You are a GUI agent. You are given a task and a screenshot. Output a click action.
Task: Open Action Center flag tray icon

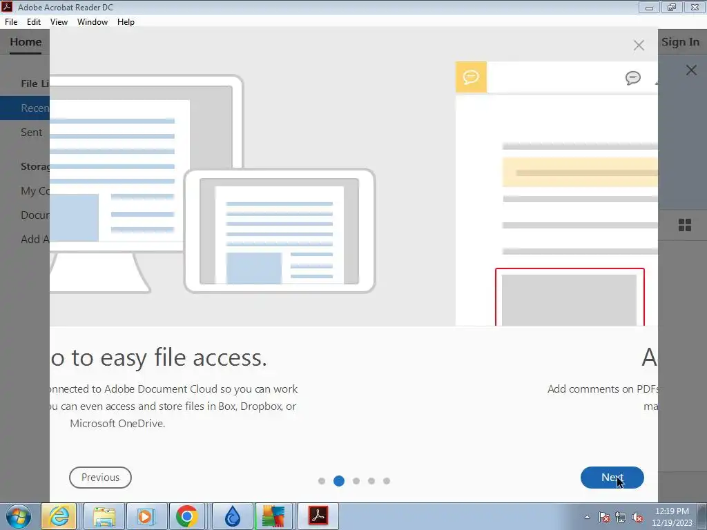coord(604,517)
